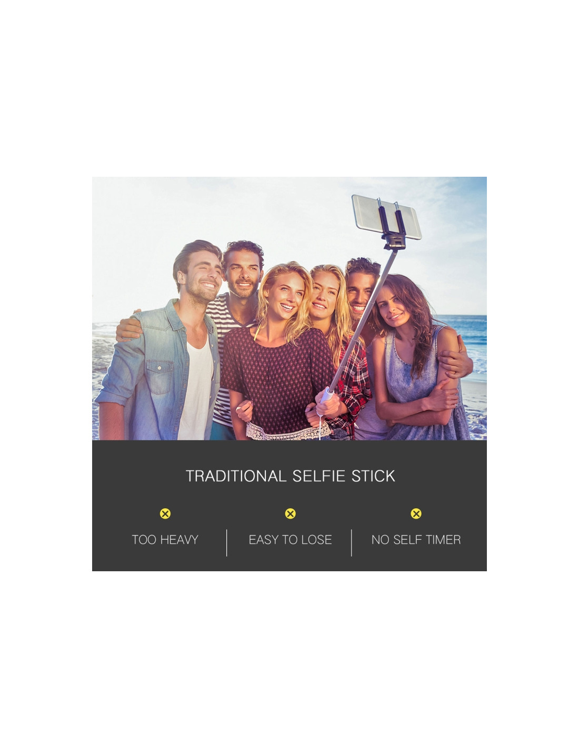579x748 pixels.
Task: Click the TRADITIONAL SELFIE STICK heading
Action: click(290, 476)
